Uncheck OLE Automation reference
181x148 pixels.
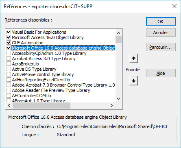point(9,43)
